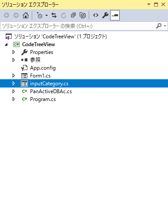Toggle Show All Files icon
The image size is (168, 202).
click(x=83, y=15)
